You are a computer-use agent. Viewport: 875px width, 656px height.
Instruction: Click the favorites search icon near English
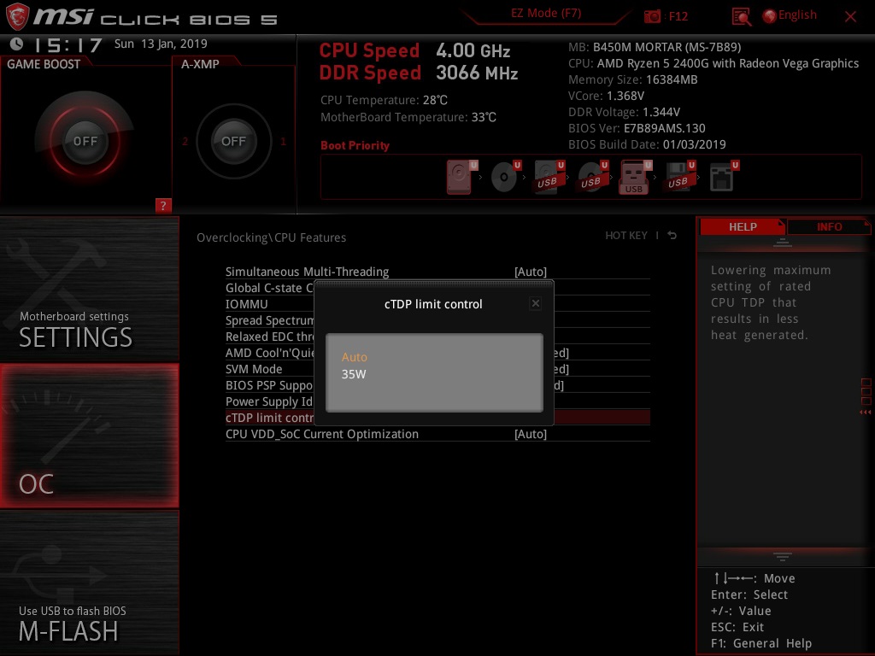click(741, 15)
